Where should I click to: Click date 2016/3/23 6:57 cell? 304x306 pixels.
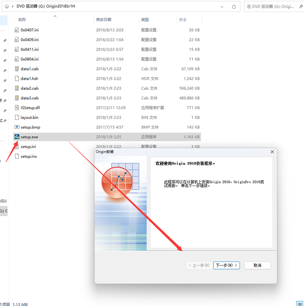pyautogui.click(x=110, y=49)
